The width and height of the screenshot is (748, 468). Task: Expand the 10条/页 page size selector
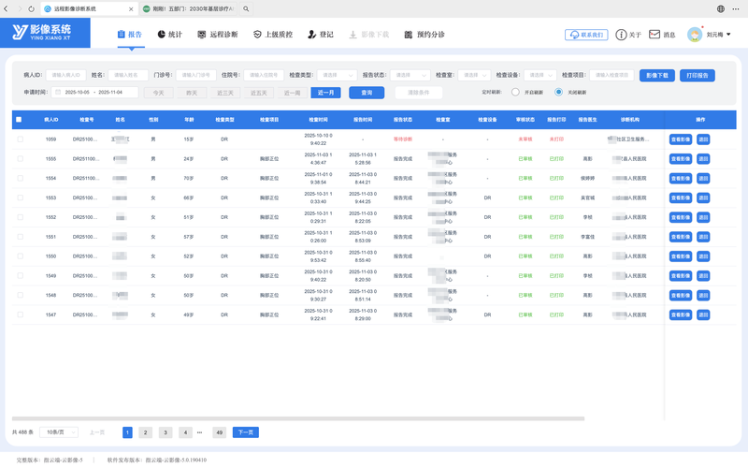click(x=58, y=432)
